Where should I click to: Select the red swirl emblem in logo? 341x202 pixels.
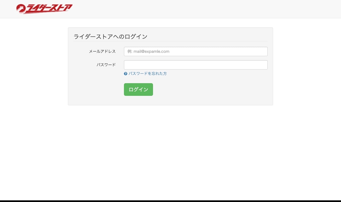21,8
